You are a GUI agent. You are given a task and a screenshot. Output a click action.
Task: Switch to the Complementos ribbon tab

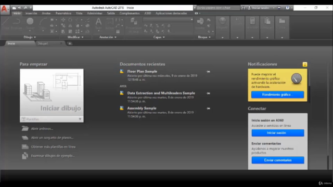click(130, 13)
